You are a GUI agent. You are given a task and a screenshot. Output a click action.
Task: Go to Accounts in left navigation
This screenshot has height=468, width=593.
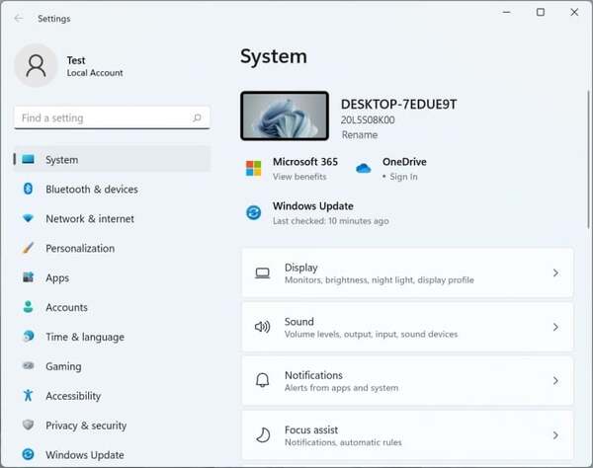pos(66,307)
